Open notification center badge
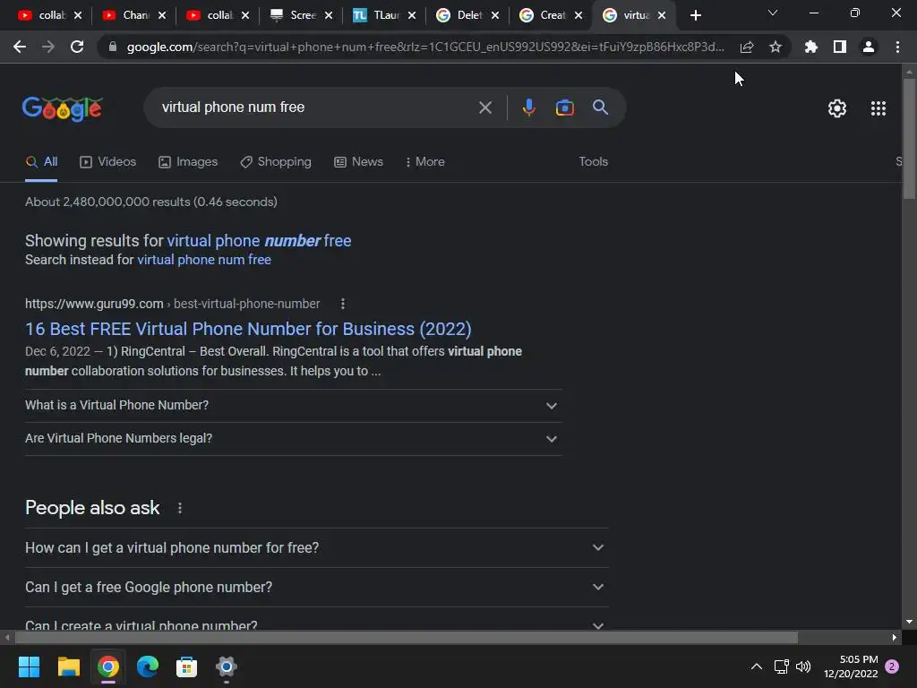 892,666
